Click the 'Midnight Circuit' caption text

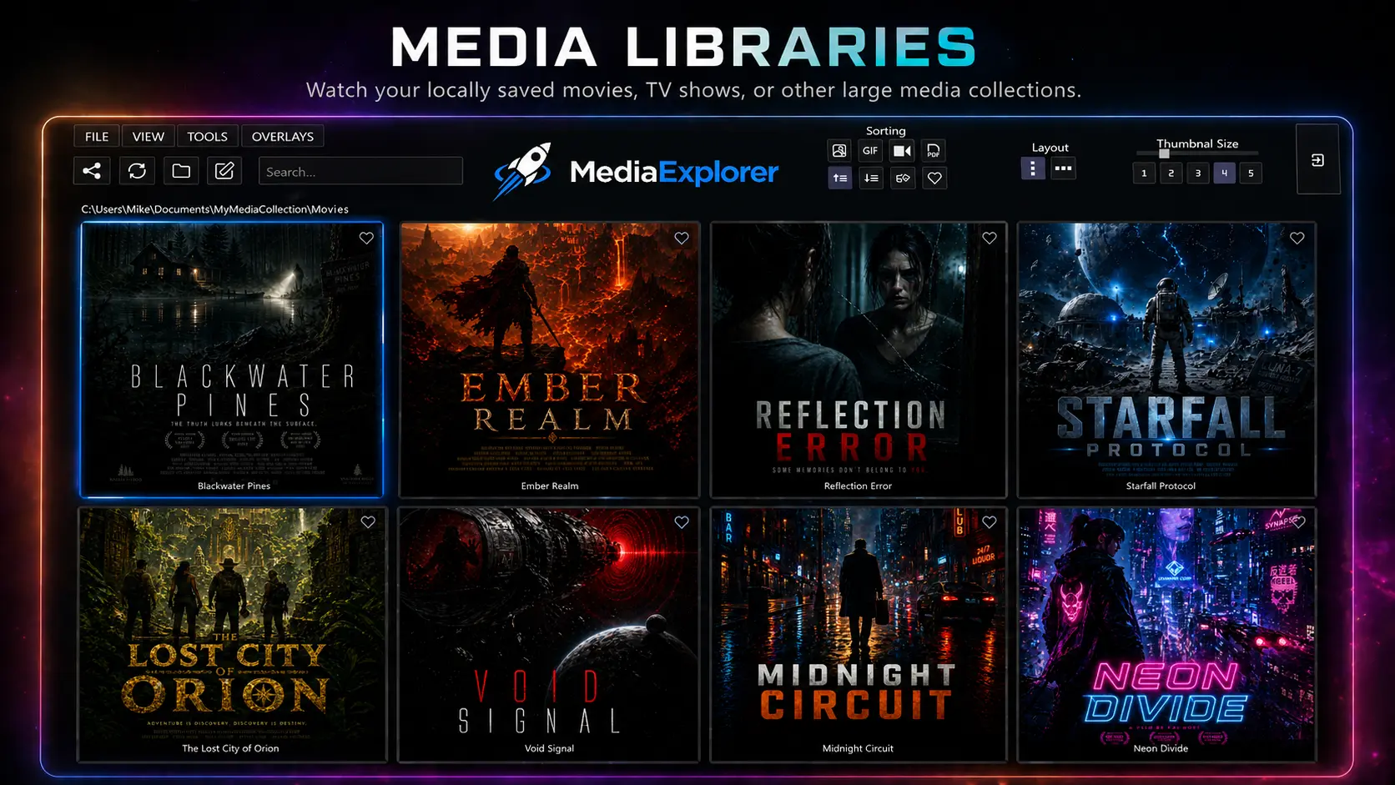(x=858, y=749)
